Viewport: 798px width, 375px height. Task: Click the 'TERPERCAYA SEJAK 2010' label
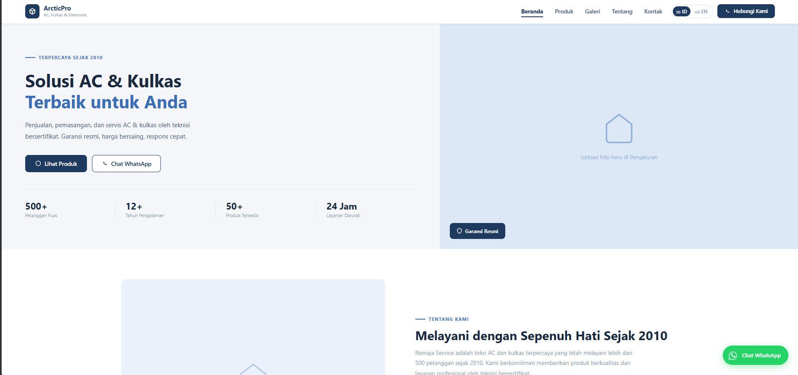pyautogui.click(x=71, y=58)
